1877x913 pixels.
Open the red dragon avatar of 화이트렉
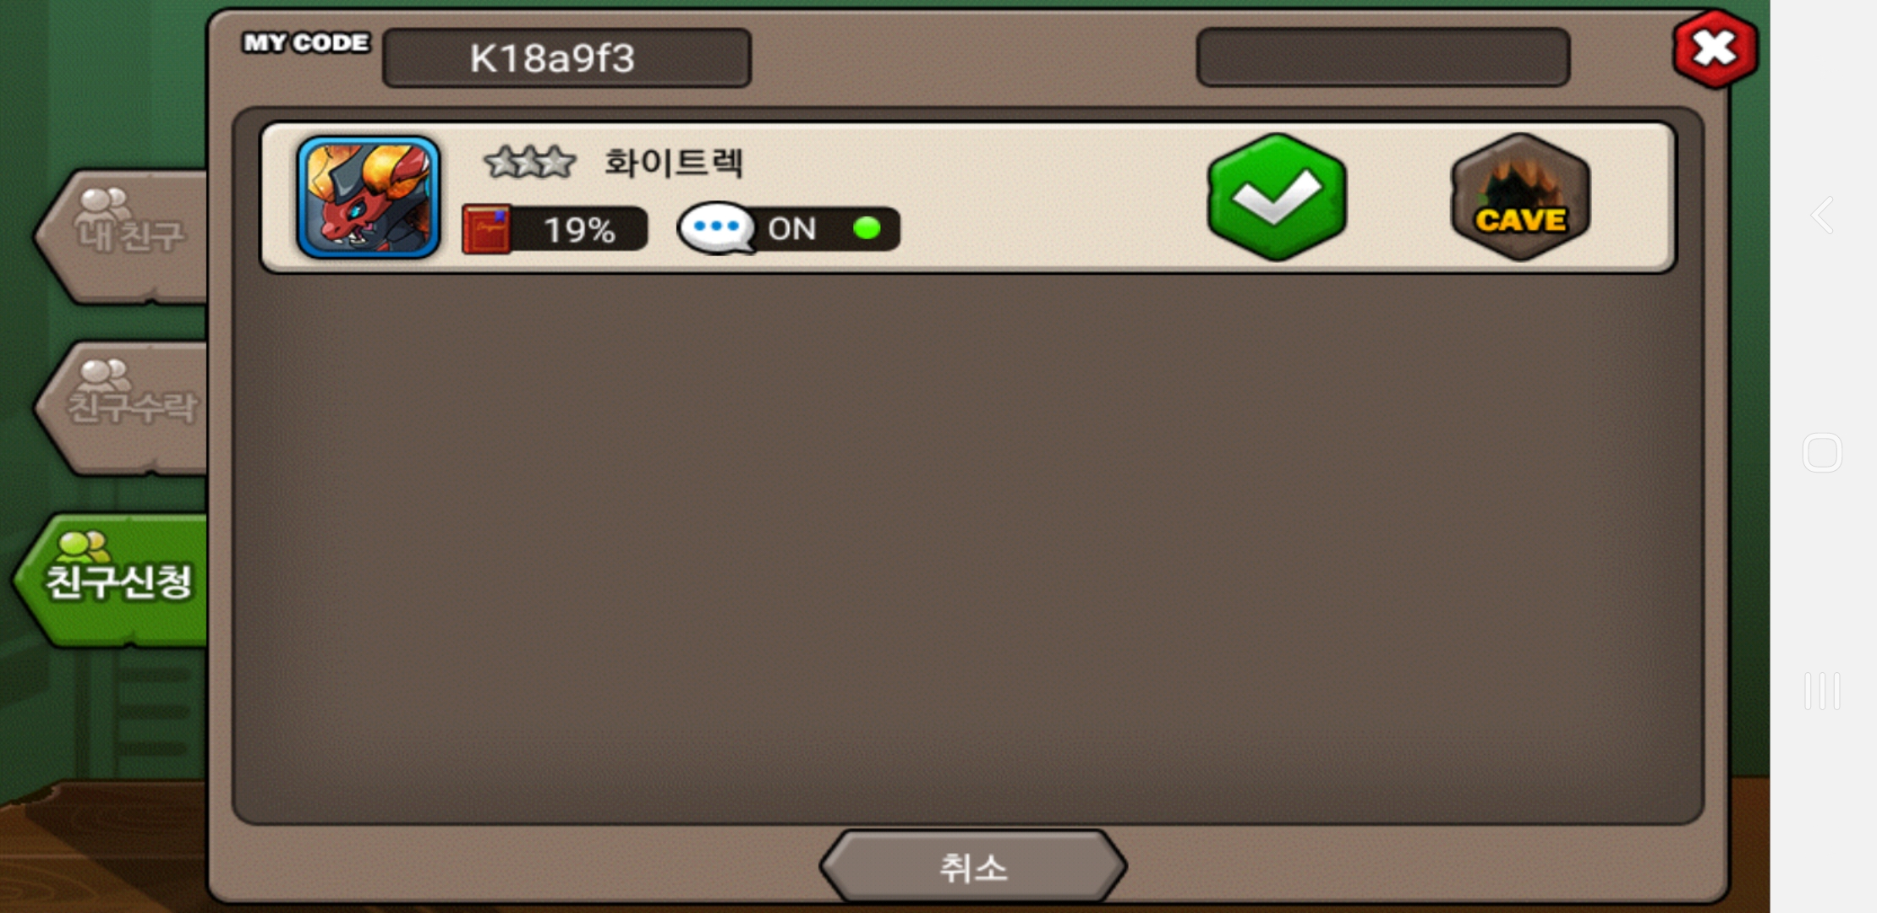click(369, 197)
